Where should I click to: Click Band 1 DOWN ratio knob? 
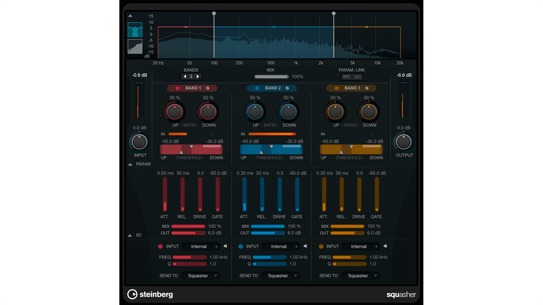click(208, 112)
